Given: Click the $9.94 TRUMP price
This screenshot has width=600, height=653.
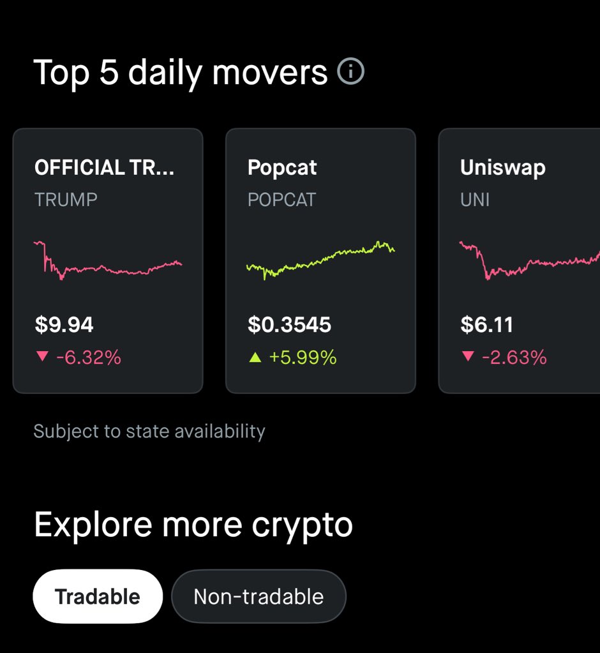Looking at the screenshot, I should click(x=64, y=325).
